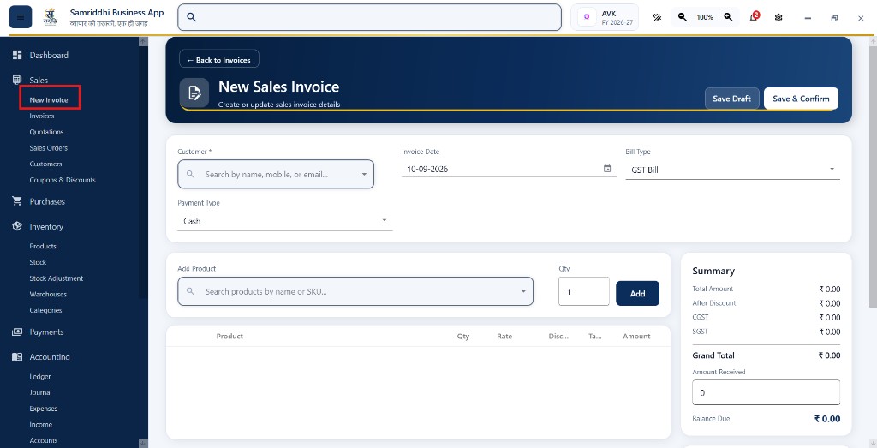Click the Sales section icon
The height and width of the screenshot is (448, 877).
pyautogui.click(x=17, y=80)
